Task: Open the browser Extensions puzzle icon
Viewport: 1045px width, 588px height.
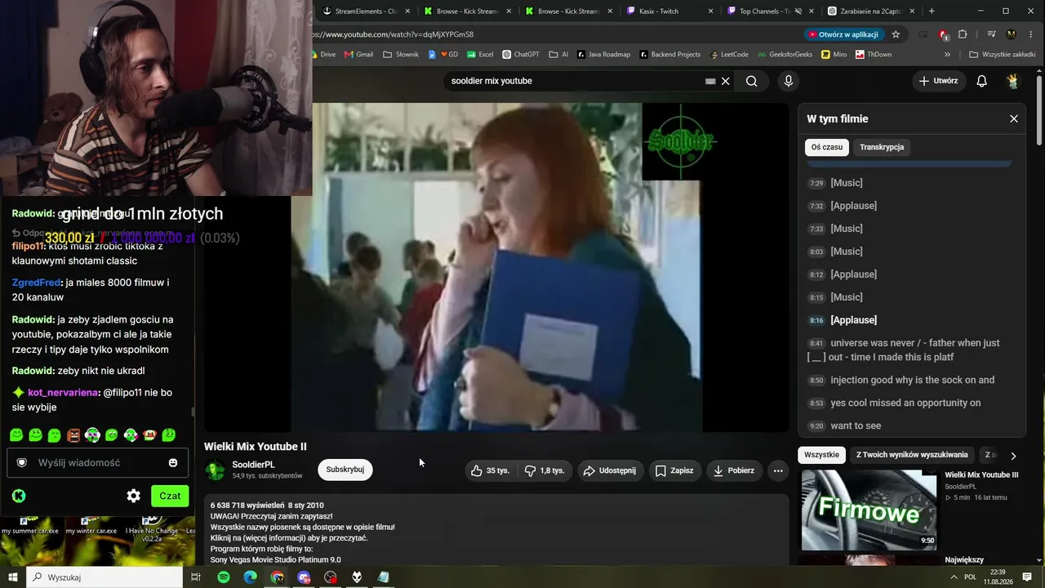Action: (x=963, y=34)
